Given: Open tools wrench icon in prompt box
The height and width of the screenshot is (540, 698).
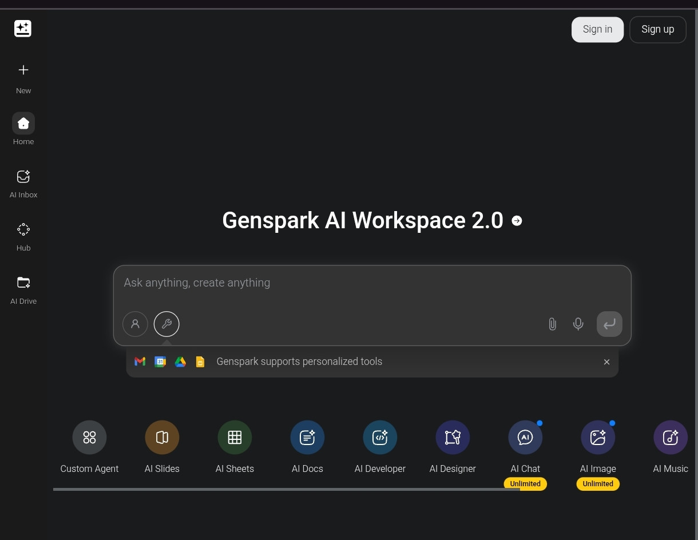Looking at the screenshot, I should tap(166, 324).
